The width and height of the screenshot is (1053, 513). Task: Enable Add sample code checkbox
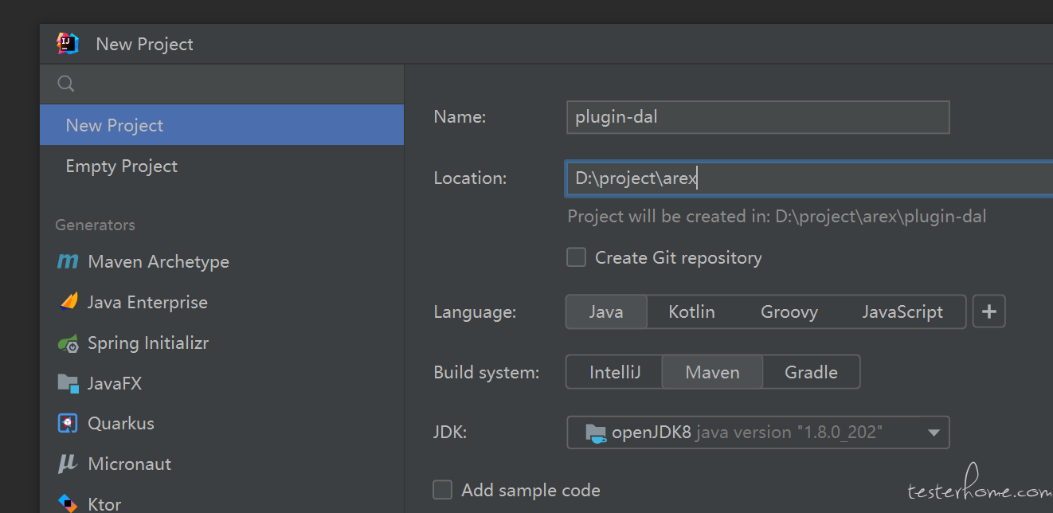(442, 489)
